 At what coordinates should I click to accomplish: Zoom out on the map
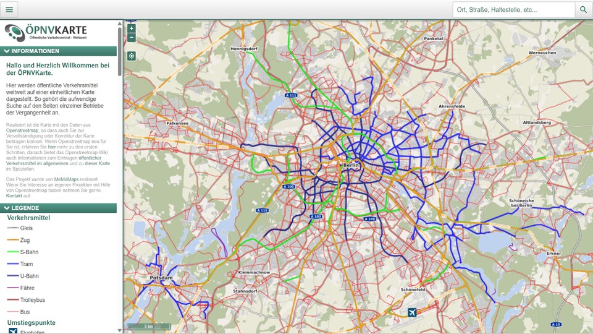(x=131, y=38)
